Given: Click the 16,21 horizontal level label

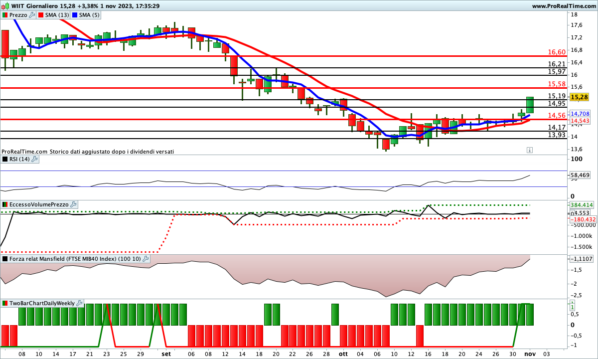Looking at the screenshot, I should pos(557,64).
